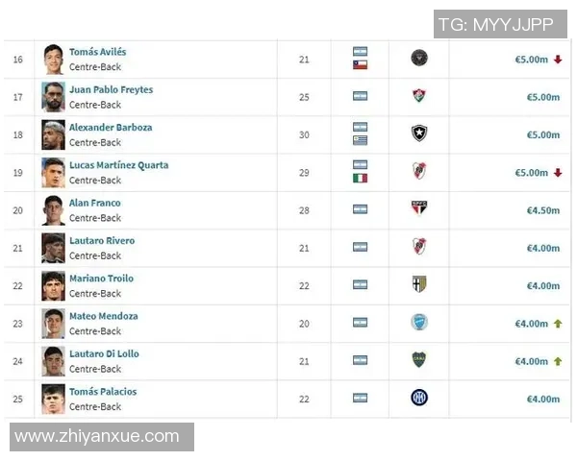Viewport: 577px width, 461px height.
Task: Click Inter Miami club crest for Tomás Avilés
Action: pyautogui.click(x=418, y=59)
